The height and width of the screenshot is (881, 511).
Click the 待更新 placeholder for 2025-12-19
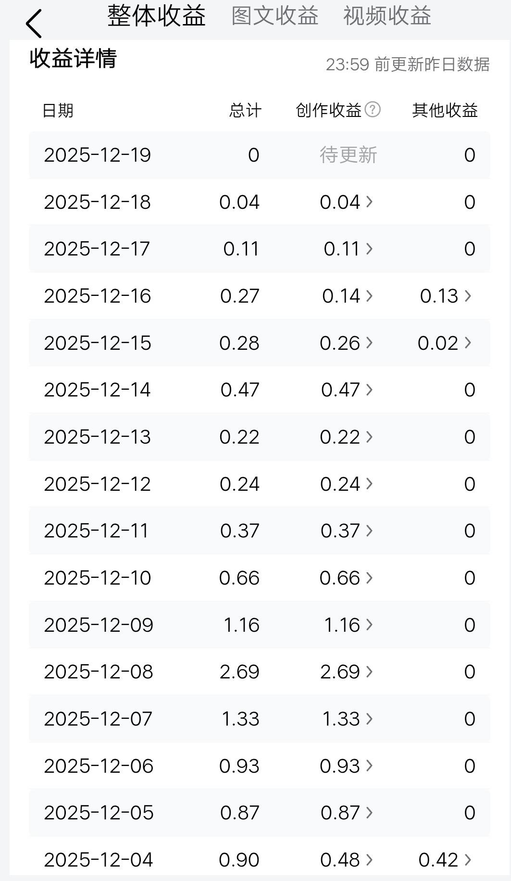click(349, 155)
